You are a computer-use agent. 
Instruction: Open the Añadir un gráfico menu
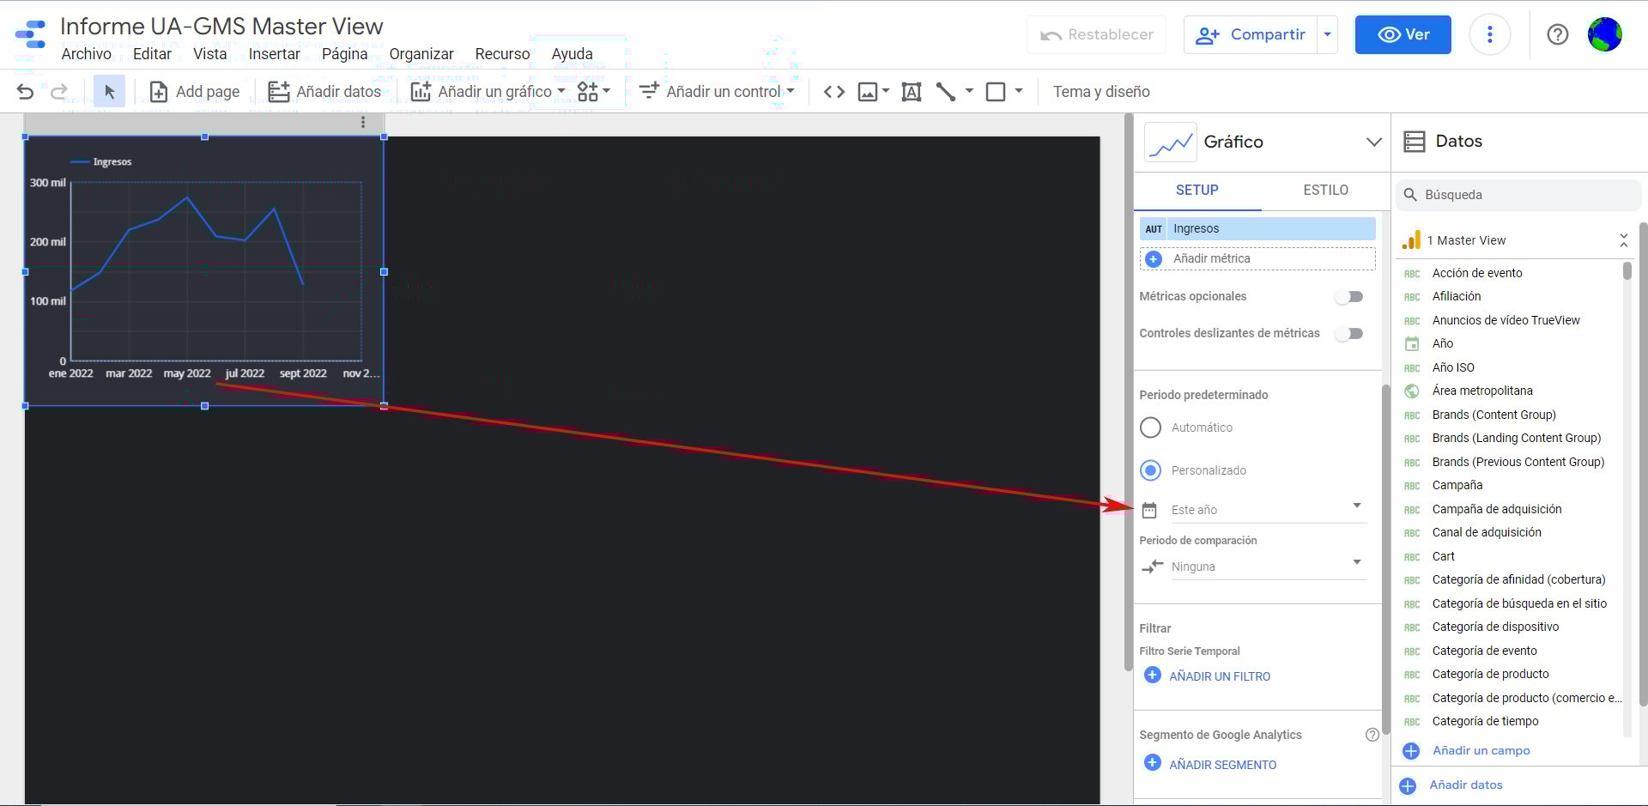[488, 92]
